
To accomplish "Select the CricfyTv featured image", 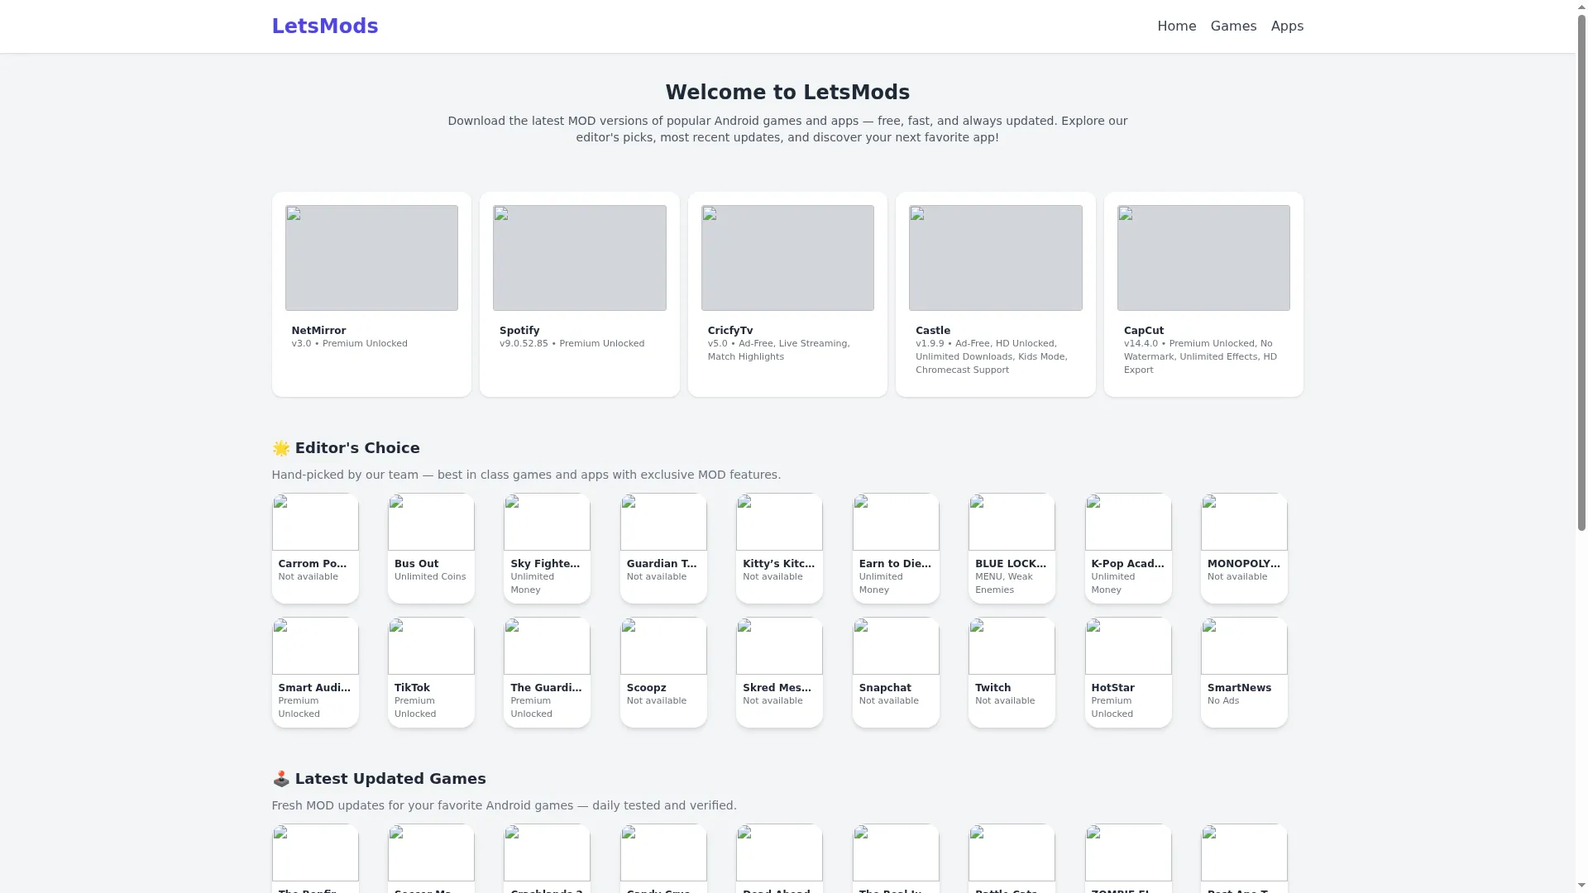I will tap(787, 258).
